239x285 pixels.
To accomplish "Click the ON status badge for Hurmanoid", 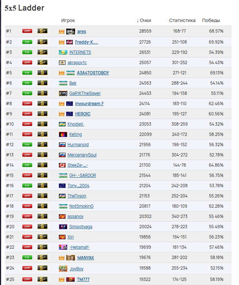I will pos(27,144).
